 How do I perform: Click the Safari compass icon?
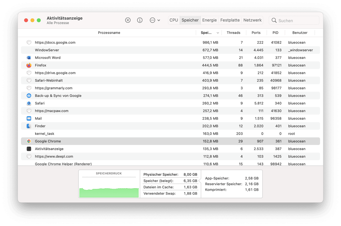click(29, 103)
